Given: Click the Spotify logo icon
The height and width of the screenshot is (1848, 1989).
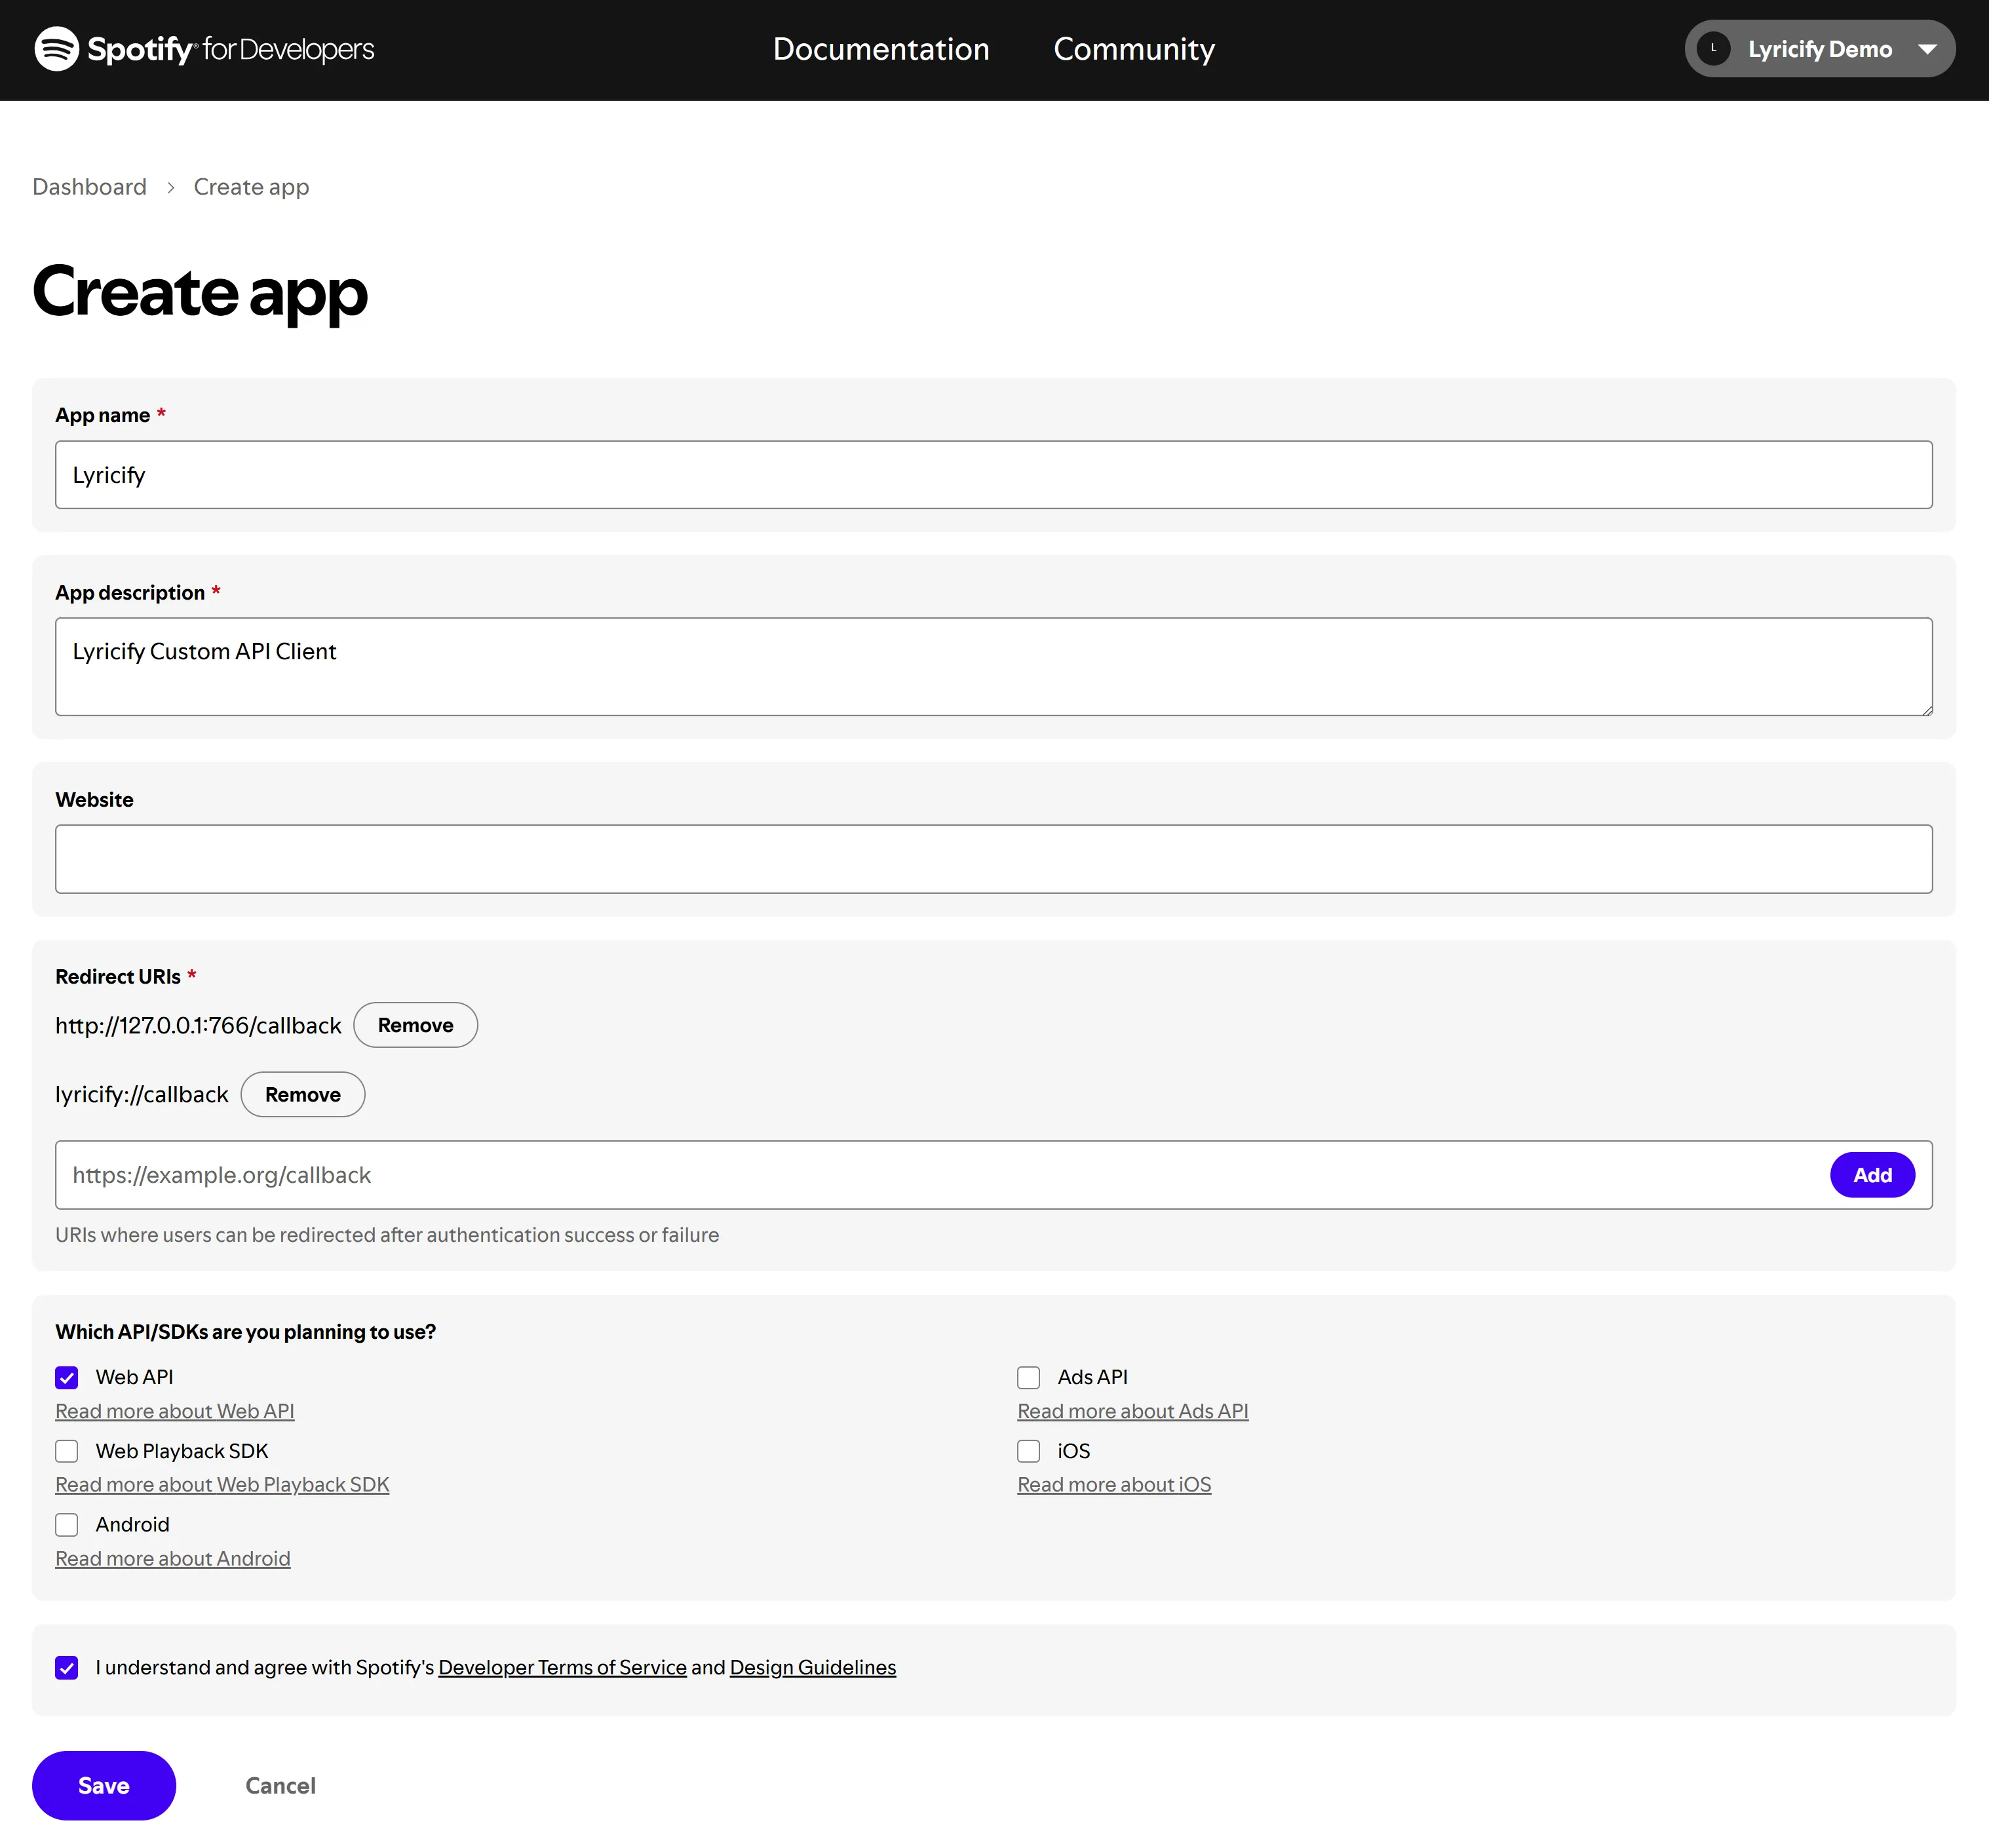Looking at the screenshot, I should pos(56,49).
